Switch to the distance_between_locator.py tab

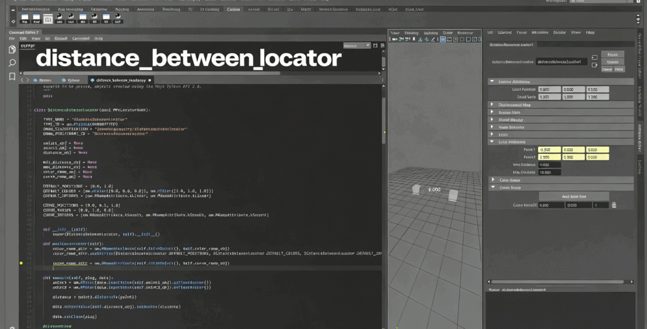120,80
